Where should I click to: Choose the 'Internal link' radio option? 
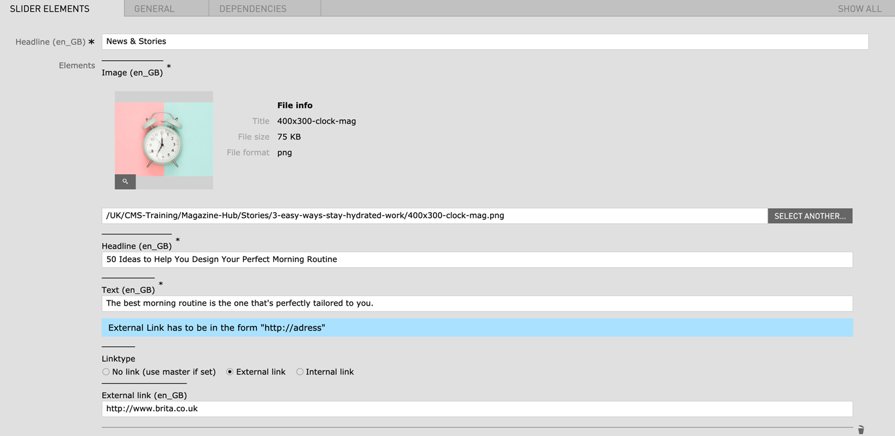pos(299,372)
